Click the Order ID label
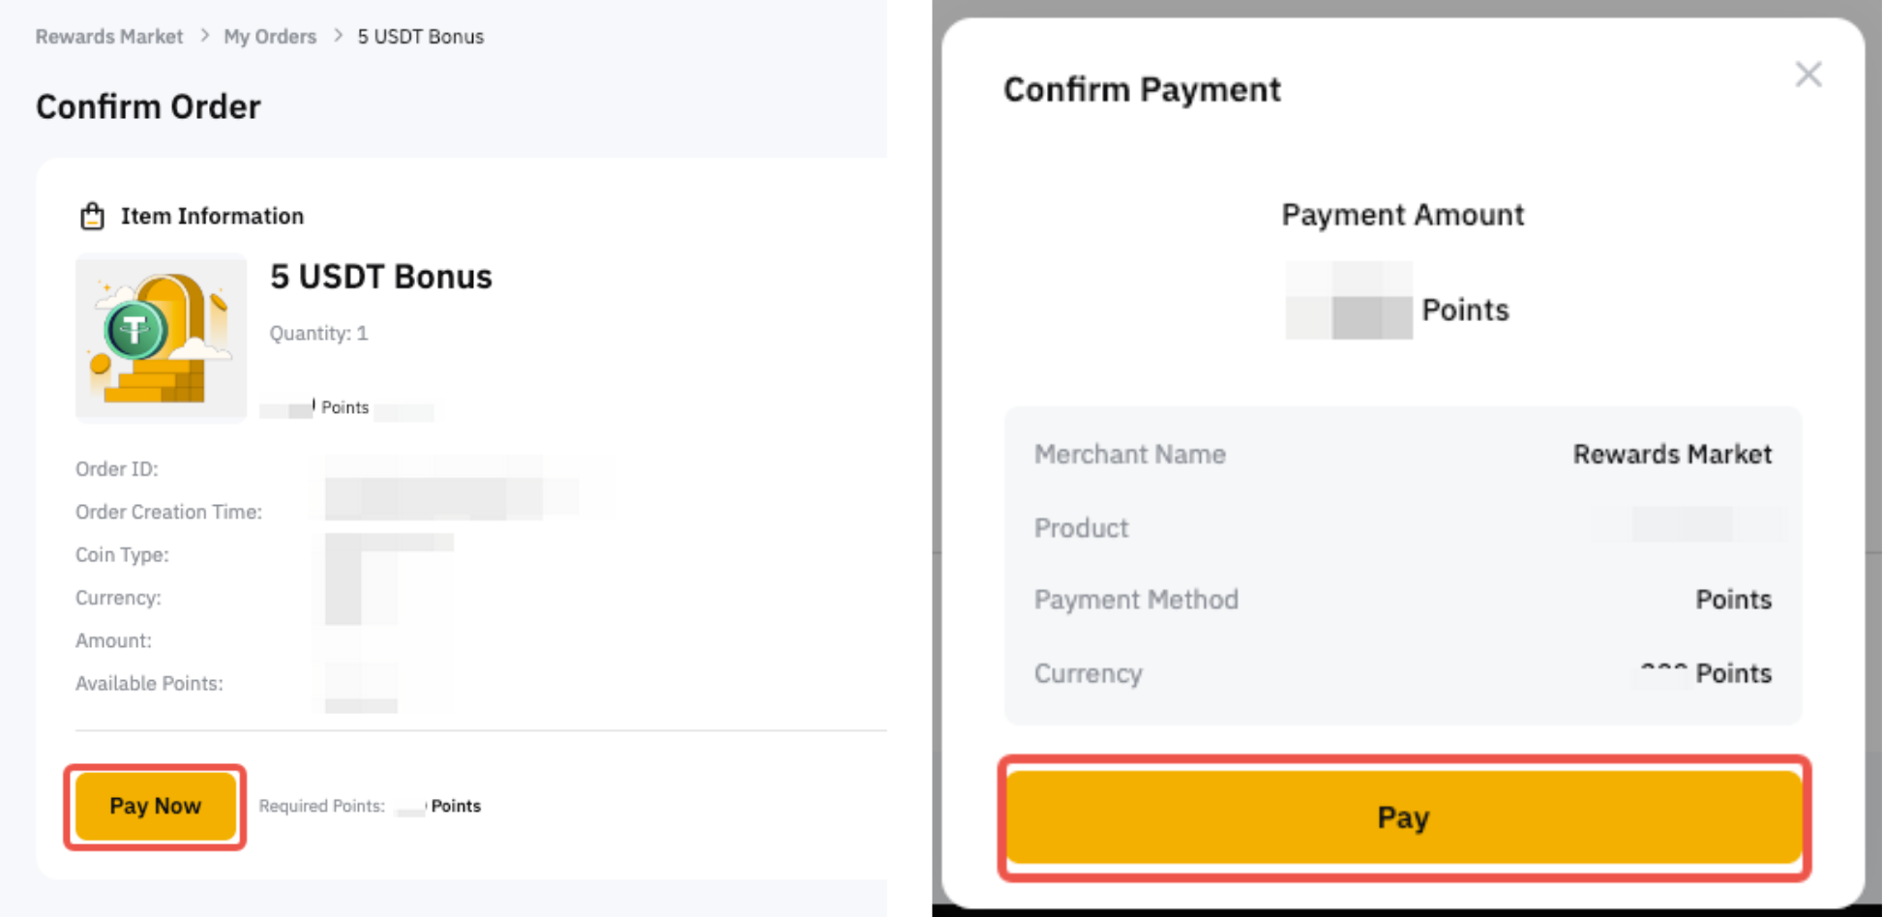1883x917 pixels. point(117,469)
